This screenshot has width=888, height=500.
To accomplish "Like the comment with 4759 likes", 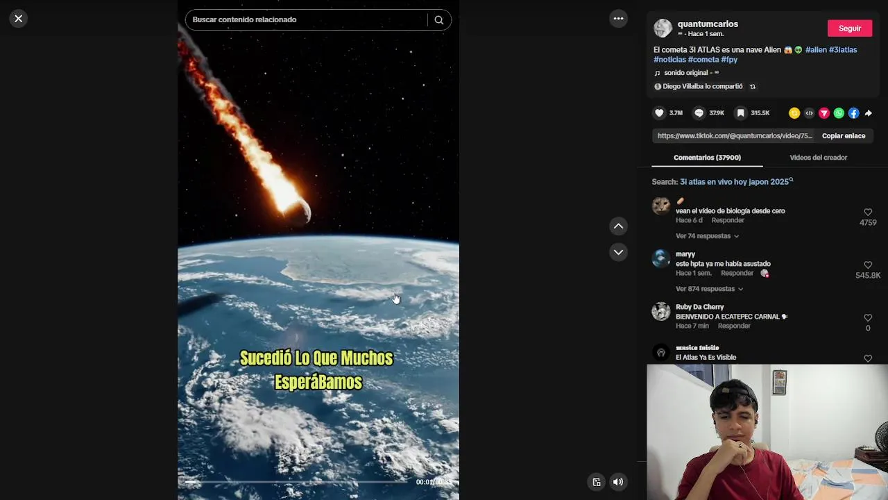I will [868, 212].
